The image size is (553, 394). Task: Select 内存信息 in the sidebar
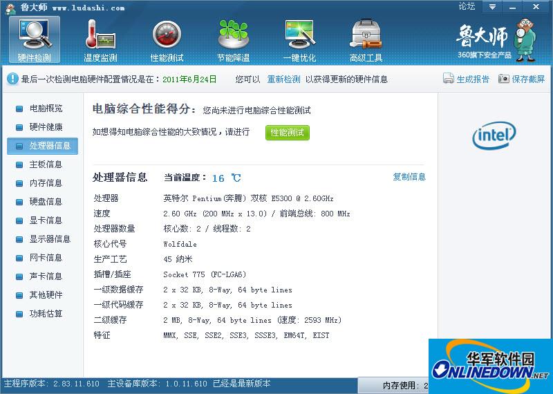[x=46, y=183]
